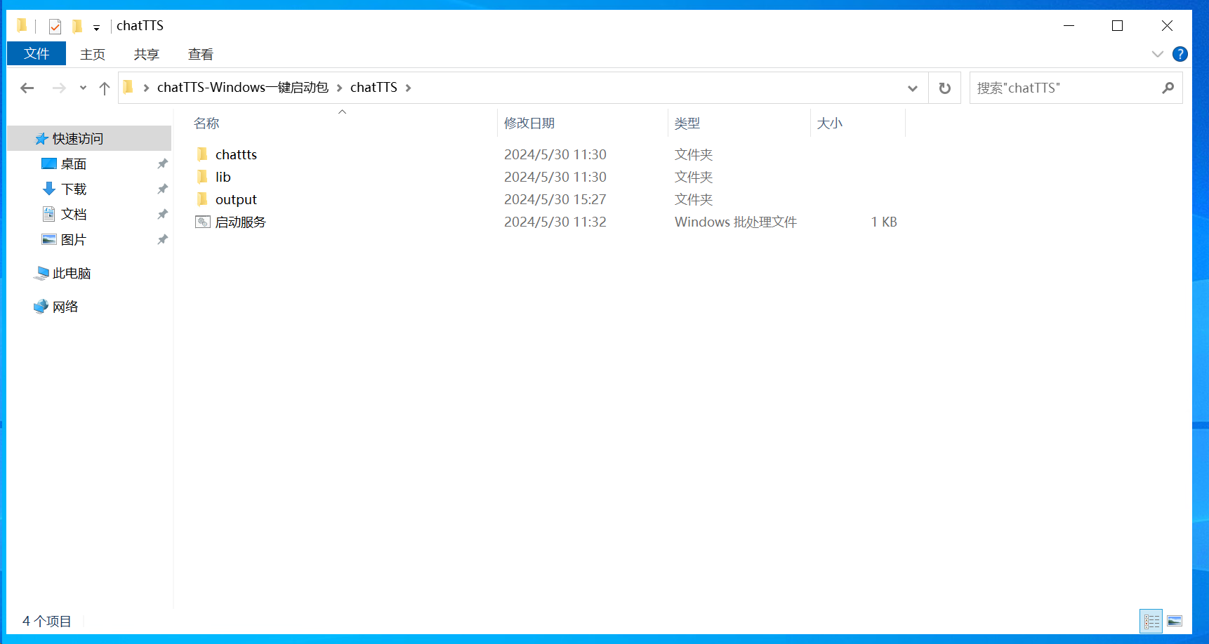The height and width of the screenshot is (644, 1209).
Task: Click the search magnifier icon
Action: pyautogui.click(x=1168, y=88)
